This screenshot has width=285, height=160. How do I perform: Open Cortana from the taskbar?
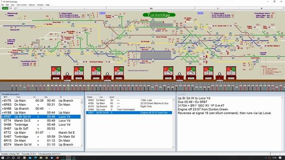point(13,158)
